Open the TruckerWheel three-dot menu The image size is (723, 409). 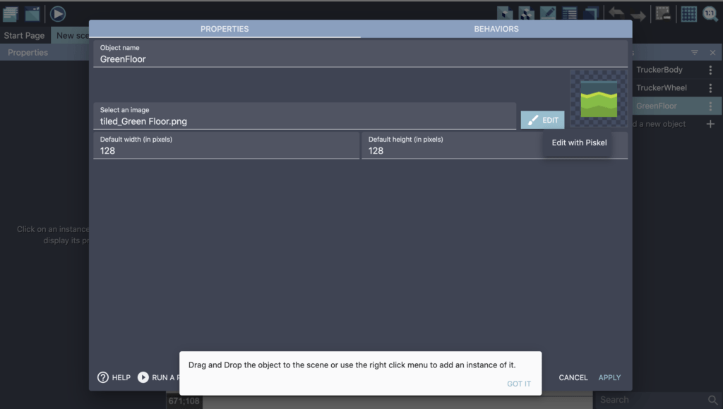pyautogui.click(x=710, y=88)
